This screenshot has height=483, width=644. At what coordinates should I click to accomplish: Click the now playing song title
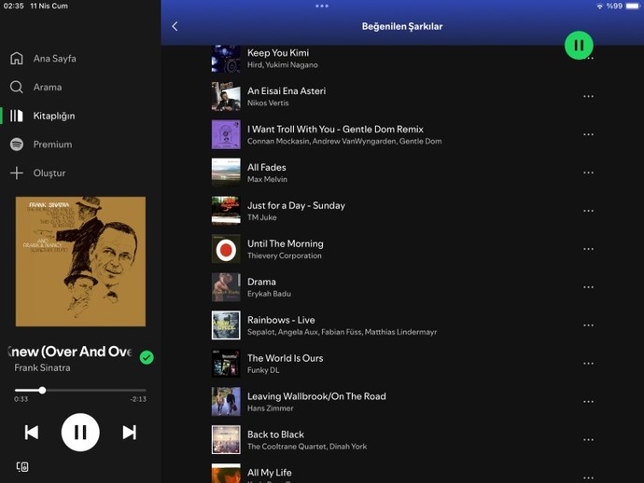coord(70,352)
